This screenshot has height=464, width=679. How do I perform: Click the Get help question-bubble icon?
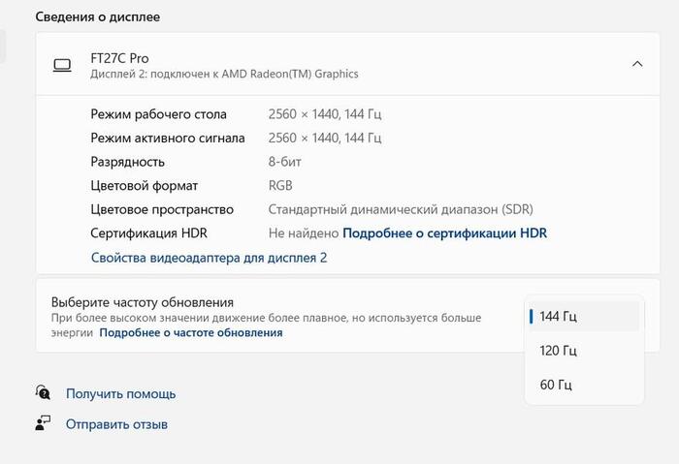pyautogui.click(x=43, y=393)
